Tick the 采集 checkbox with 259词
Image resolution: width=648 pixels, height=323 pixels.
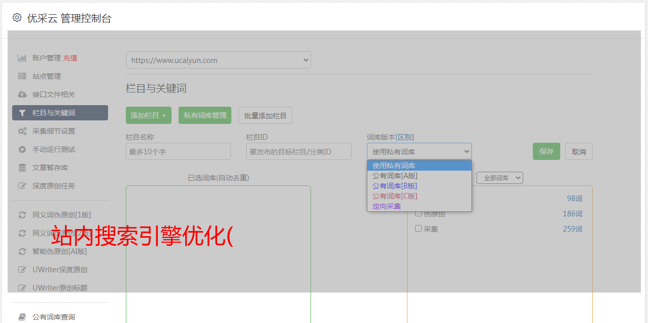coord(419,229)
